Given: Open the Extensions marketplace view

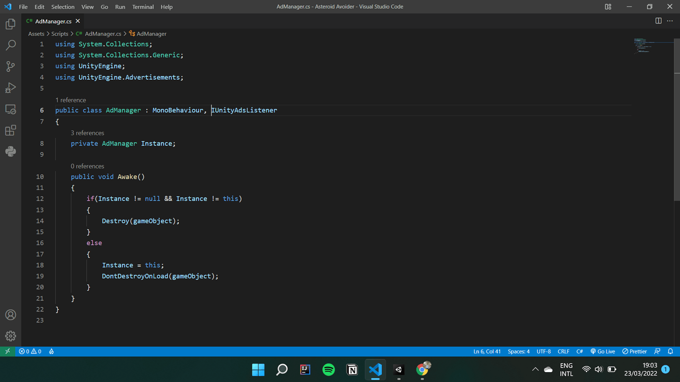Looking at the screenshot, I should [10, 130].
